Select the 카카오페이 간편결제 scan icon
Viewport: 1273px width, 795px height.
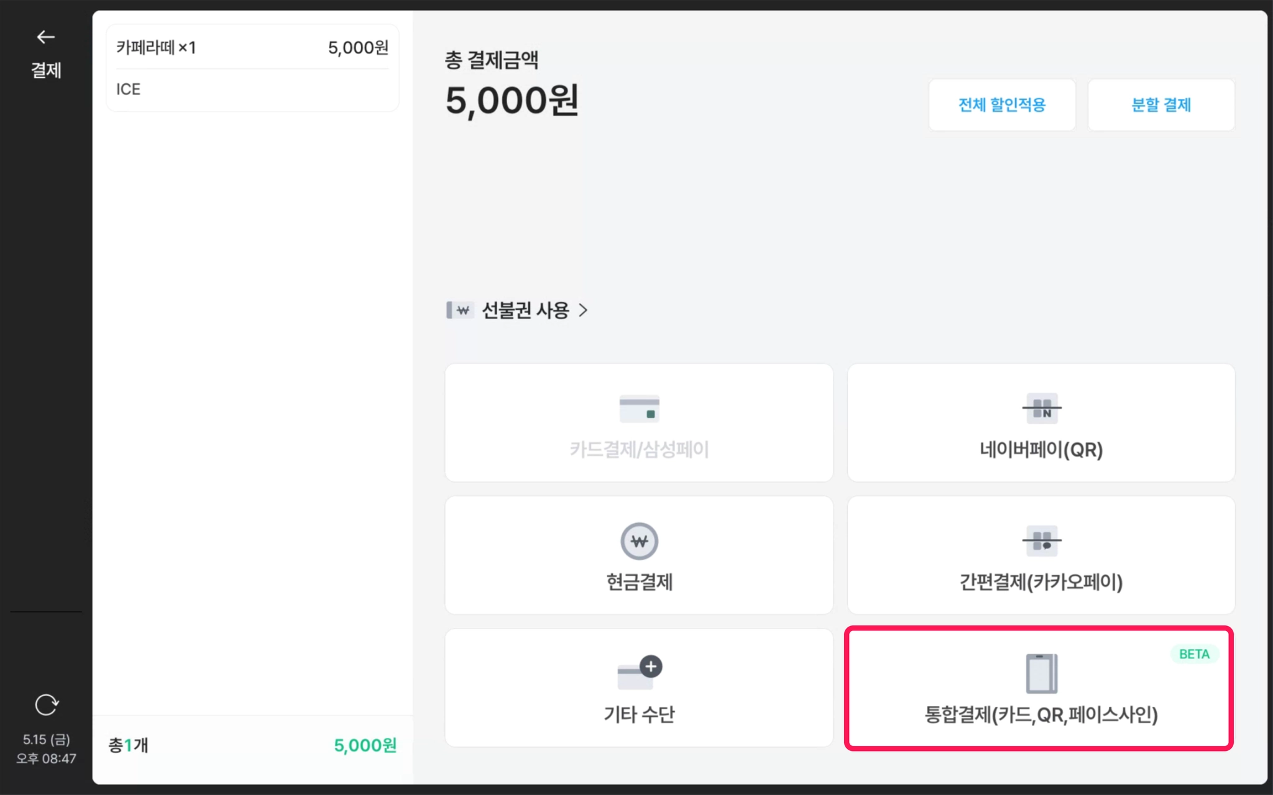click(x=1042, y=540)
